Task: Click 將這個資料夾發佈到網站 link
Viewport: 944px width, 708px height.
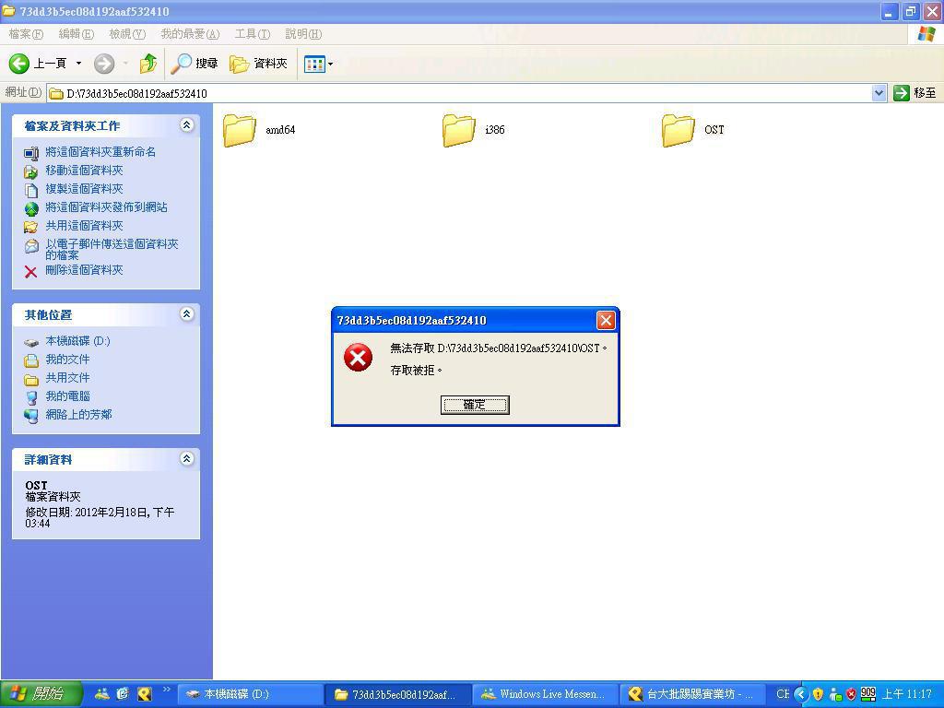Action: coord(107,207)
